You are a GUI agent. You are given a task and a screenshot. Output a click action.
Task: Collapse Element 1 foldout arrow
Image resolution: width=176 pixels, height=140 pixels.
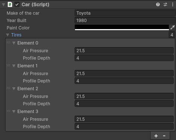pos(14,66)
